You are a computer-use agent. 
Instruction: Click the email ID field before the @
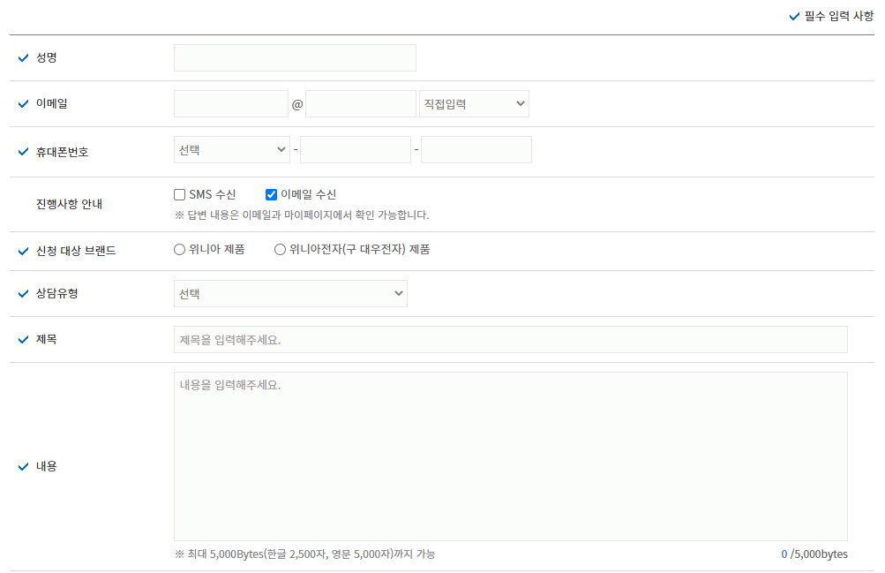230,103
